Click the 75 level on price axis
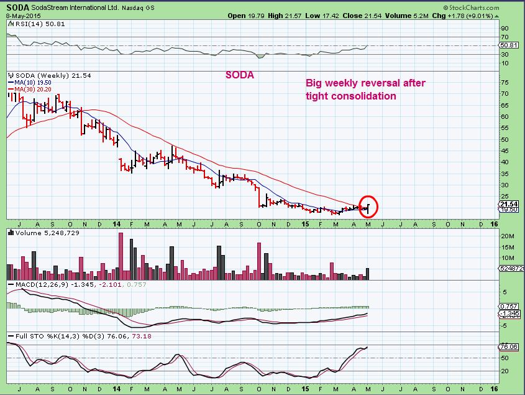The image size is (525, 395). [x=505, y=82]
